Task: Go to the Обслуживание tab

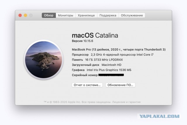Action: (x=132, y=16)
